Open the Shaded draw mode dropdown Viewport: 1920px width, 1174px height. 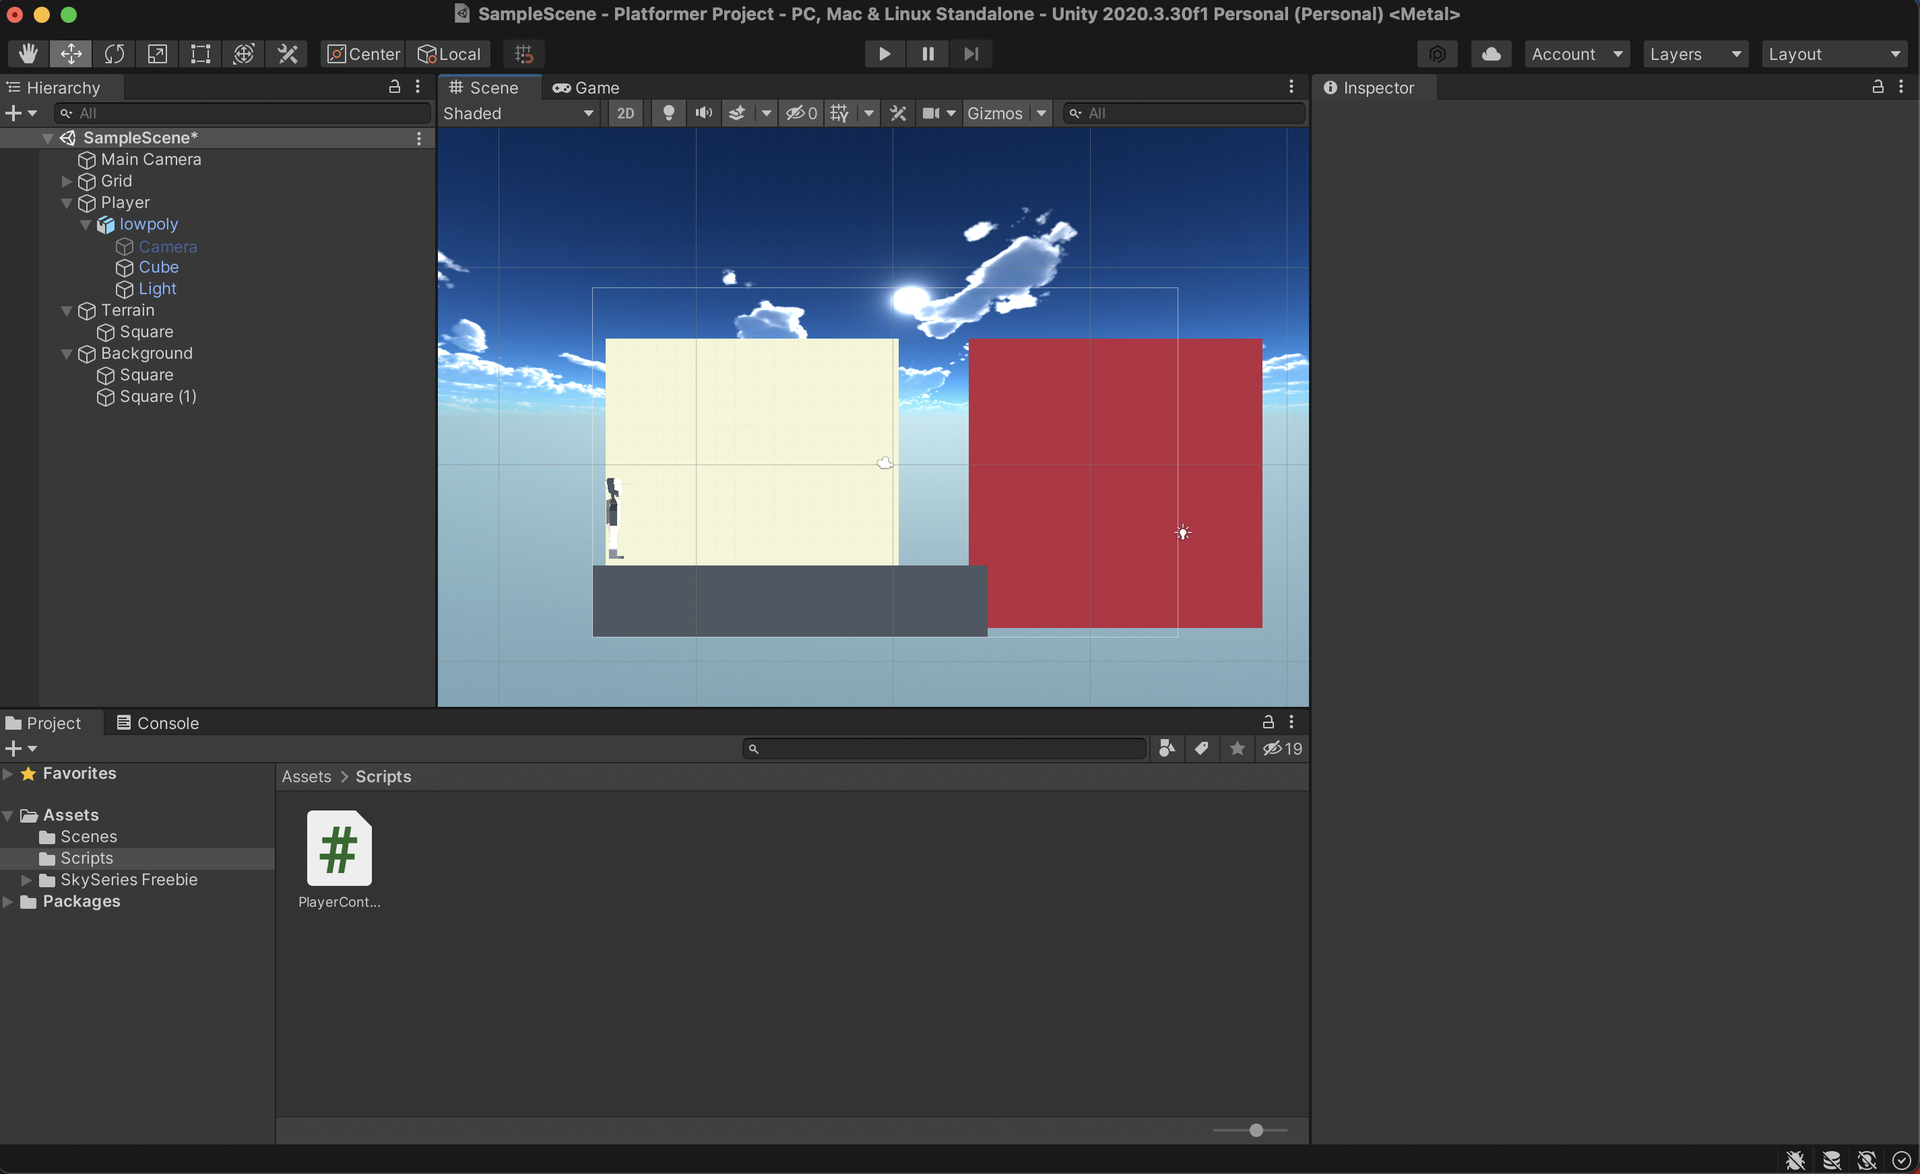pos(518,114)
